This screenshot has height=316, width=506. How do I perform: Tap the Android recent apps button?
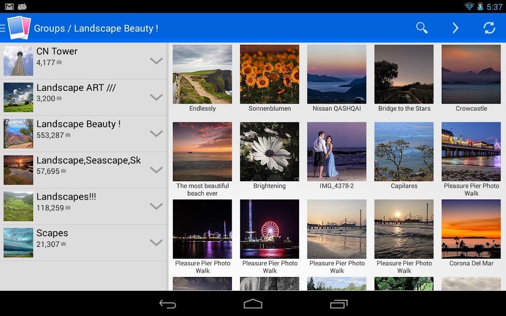[x=338, y=304]
